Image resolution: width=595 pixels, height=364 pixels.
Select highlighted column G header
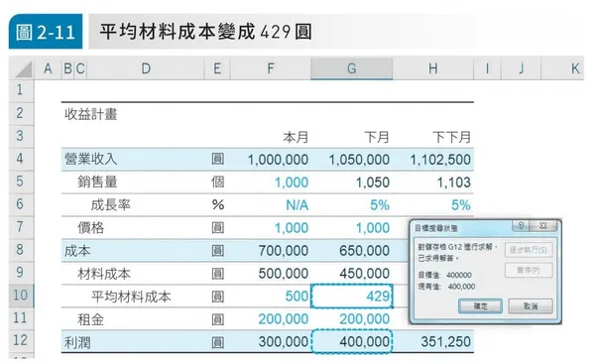pos(351,68)
